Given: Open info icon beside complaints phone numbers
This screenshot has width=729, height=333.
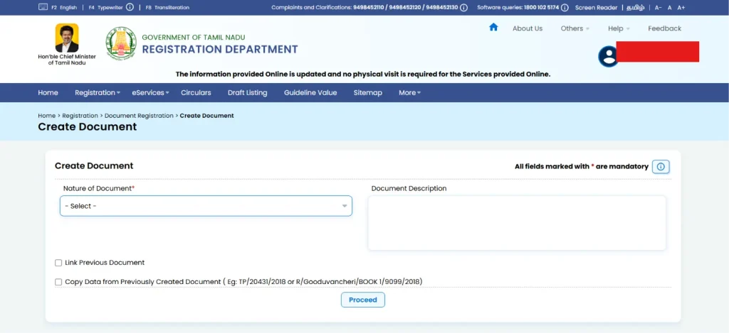Looking at the screenshot, I should (463, 7).
